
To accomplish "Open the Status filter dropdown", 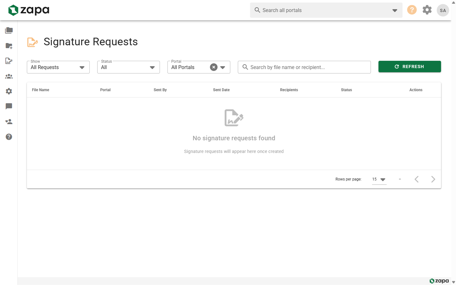I will click(129, 67).
